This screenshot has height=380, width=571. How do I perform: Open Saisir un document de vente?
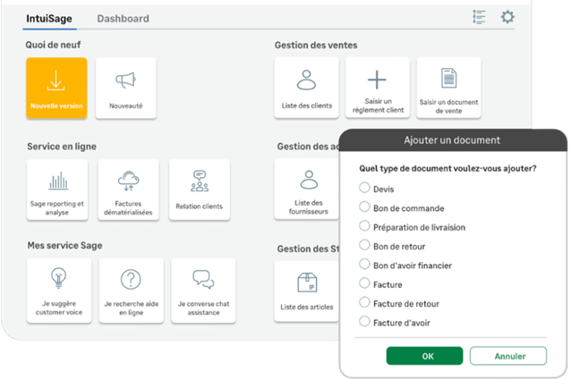tap(449, 88)
